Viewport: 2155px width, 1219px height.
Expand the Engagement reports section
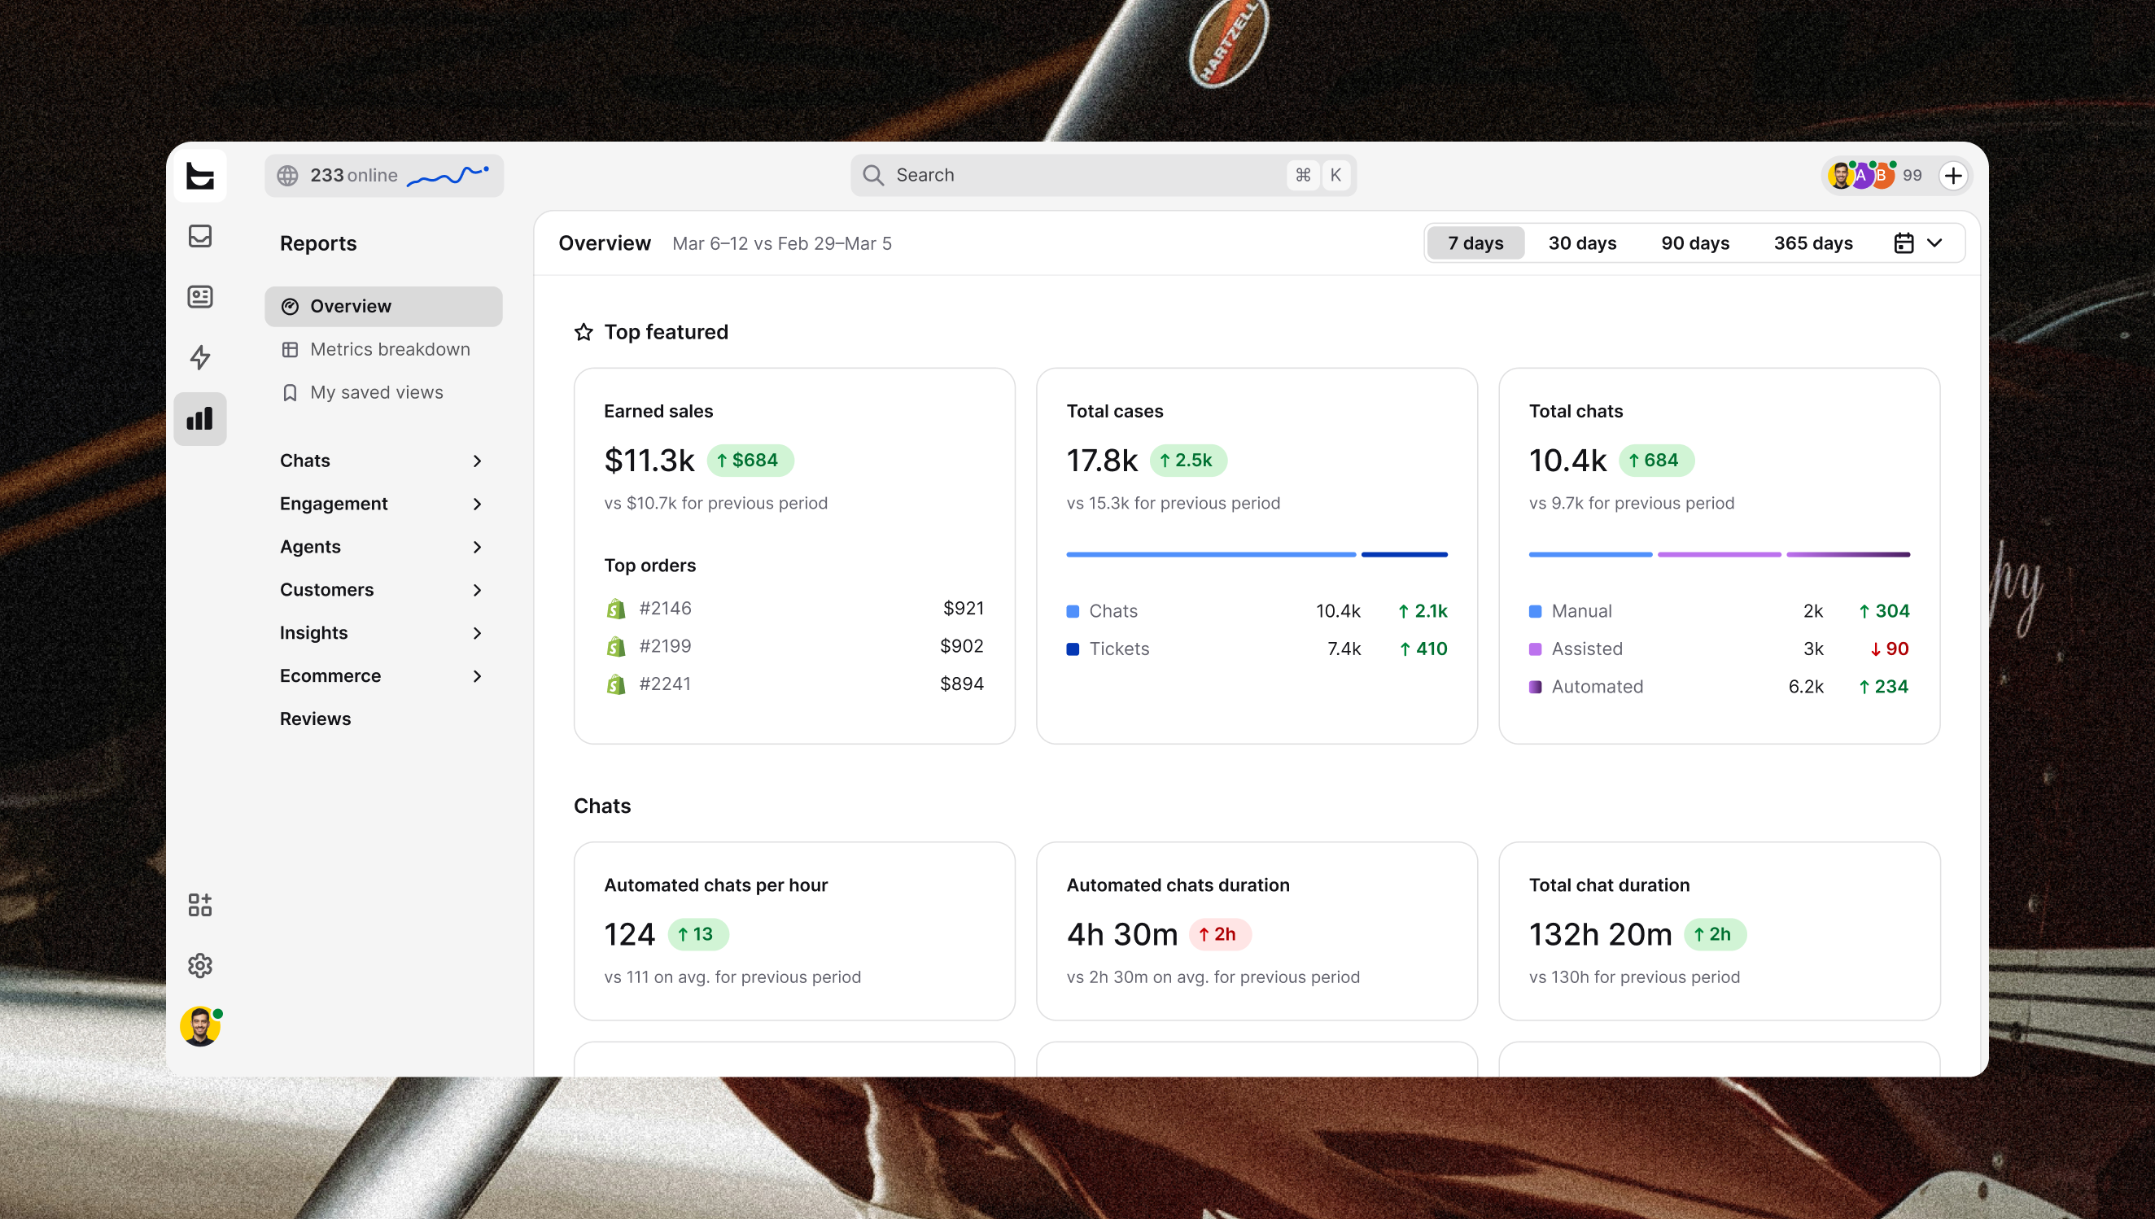[x=383, y=504]
